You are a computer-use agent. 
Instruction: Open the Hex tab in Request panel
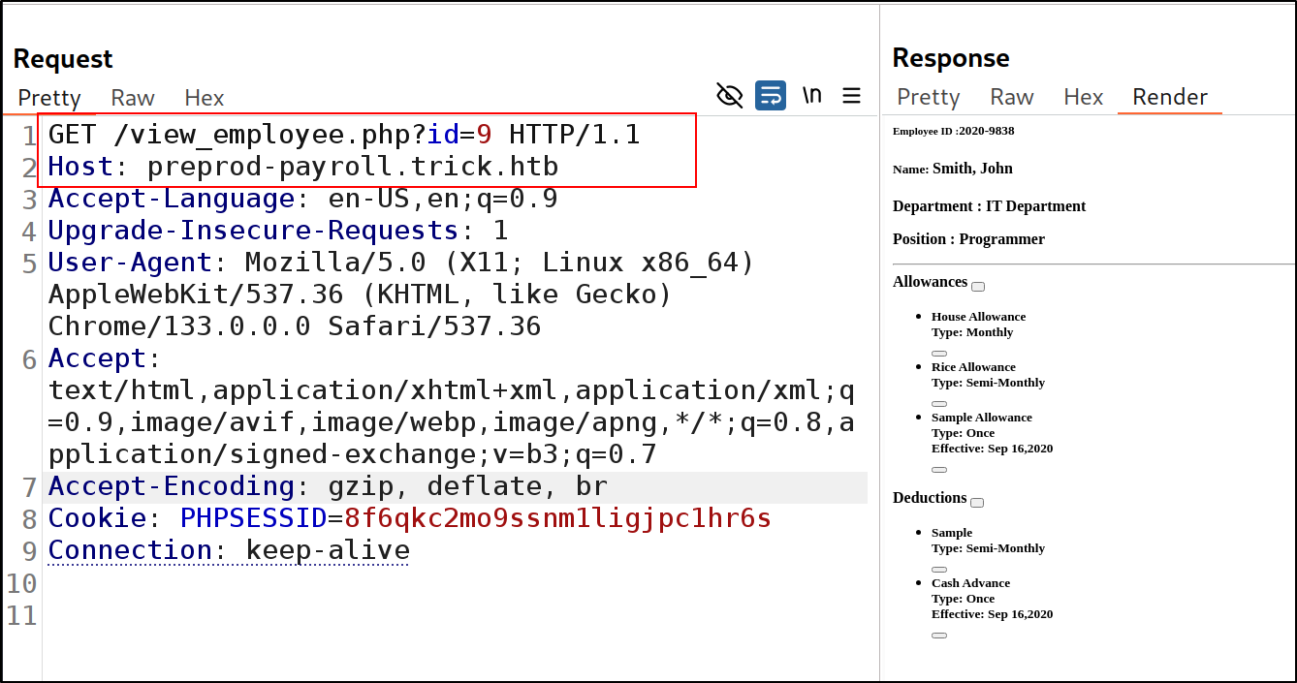(205, 98)
